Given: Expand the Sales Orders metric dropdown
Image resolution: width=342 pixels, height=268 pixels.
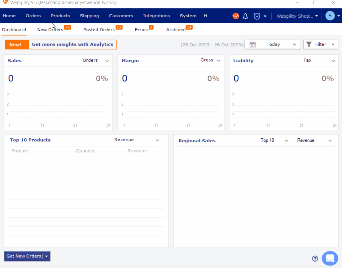Looking at the screenshot, I should (x=107, y=61).
